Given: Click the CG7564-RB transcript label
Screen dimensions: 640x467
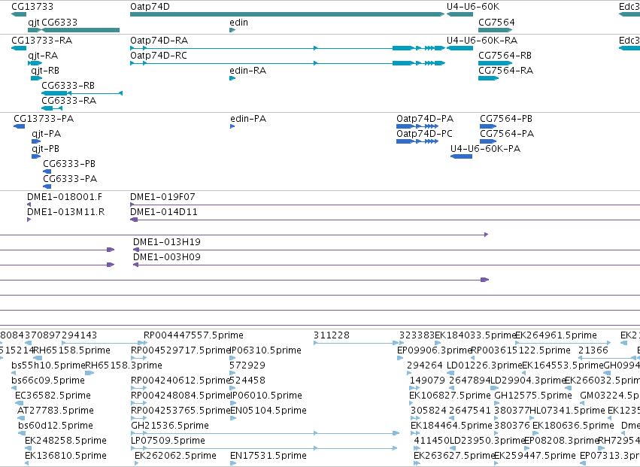Looking at the screenshot, I should [x=505, y=56].
